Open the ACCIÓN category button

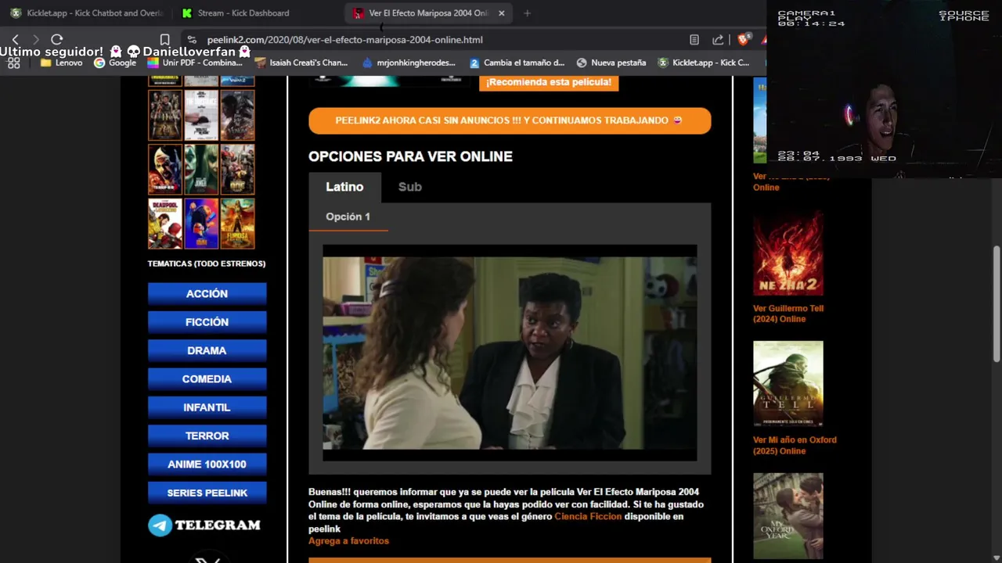tap(207, 293)
